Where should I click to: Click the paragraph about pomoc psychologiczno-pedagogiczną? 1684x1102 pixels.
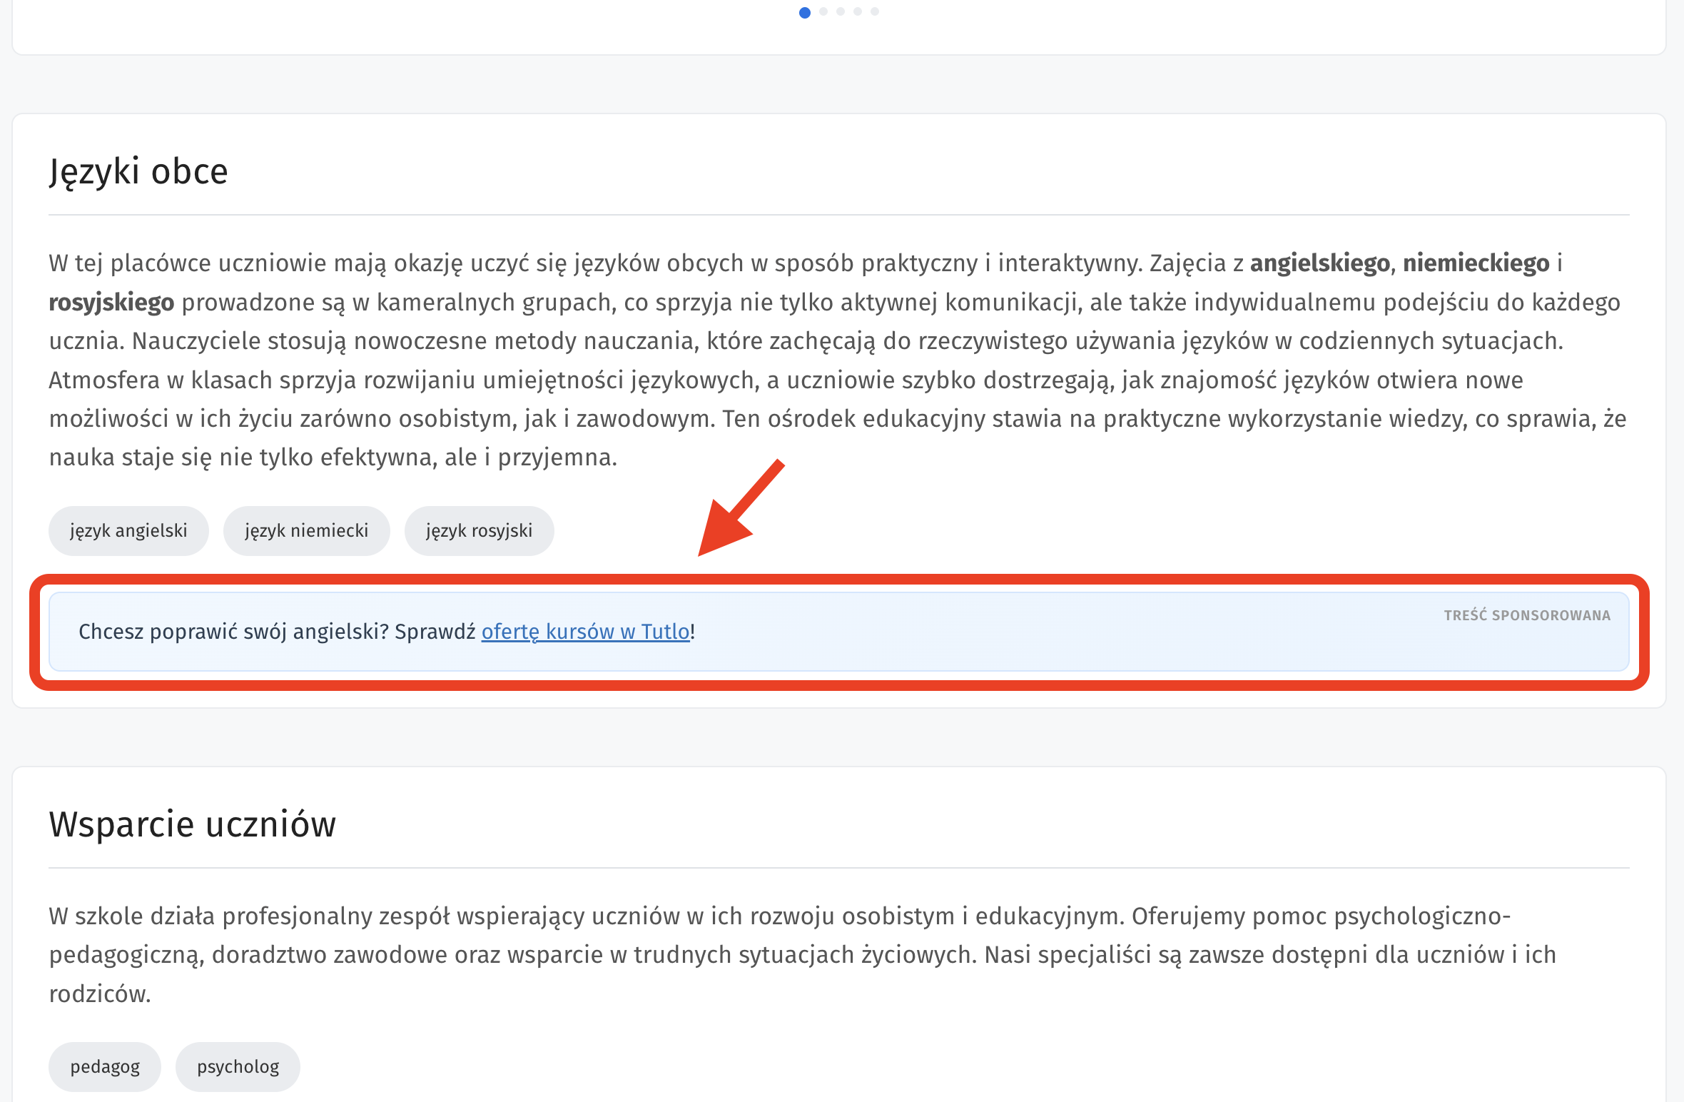tap(803, 955)
